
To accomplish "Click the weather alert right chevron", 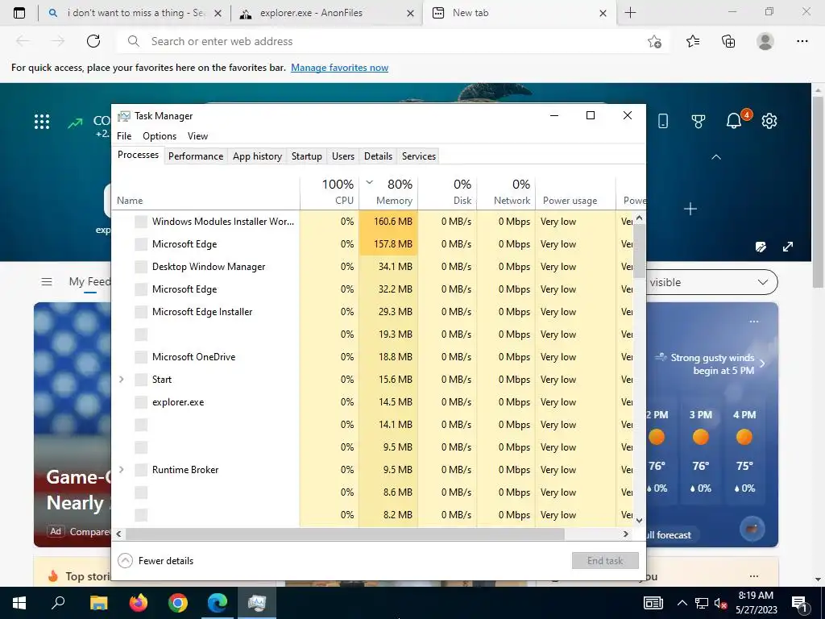I will tap(762, 364).
